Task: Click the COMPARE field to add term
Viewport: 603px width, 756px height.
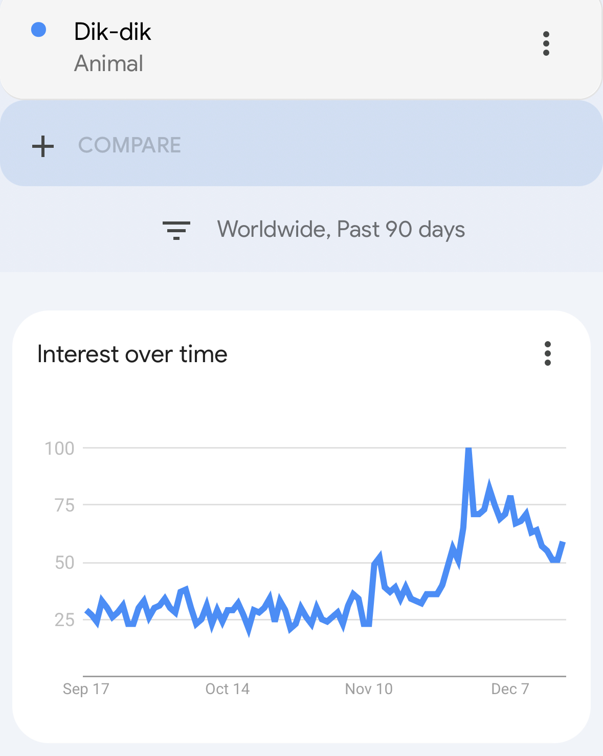Action: [129, 145]
